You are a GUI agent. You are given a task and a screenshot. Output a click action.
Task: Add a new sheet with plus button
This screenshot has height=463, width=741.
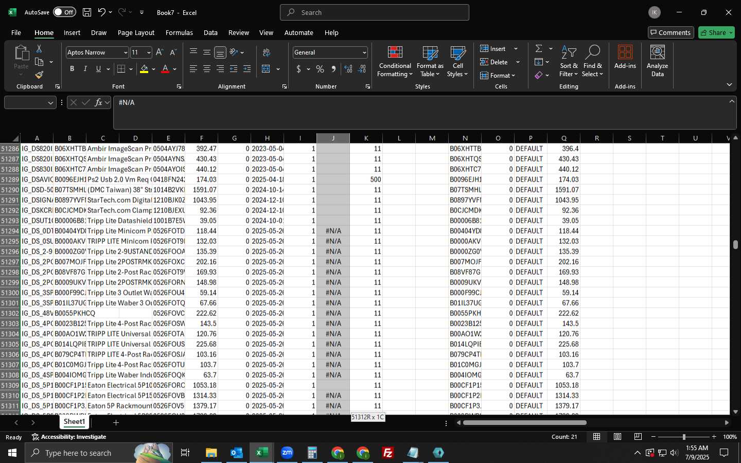click(116, 422)
